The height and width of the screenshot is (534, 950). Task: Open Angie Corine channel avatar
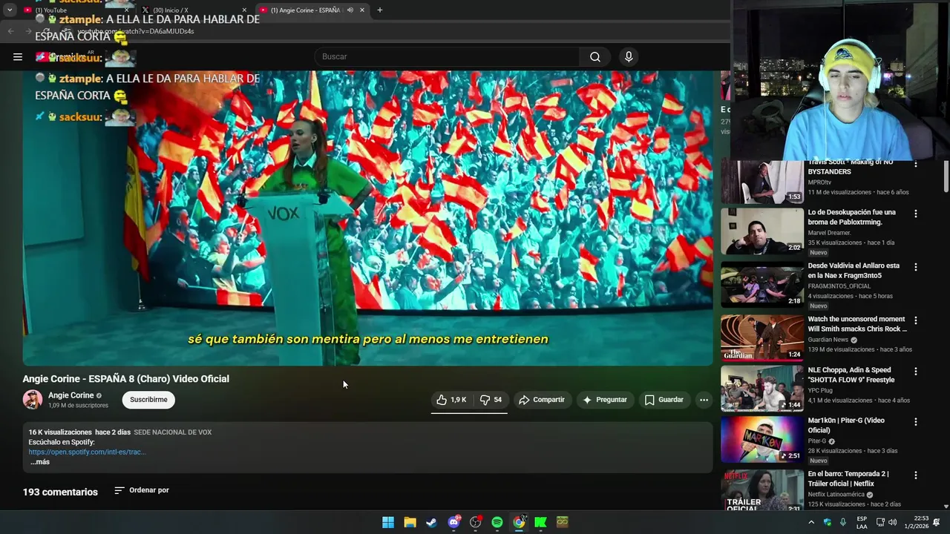point(33,400)
